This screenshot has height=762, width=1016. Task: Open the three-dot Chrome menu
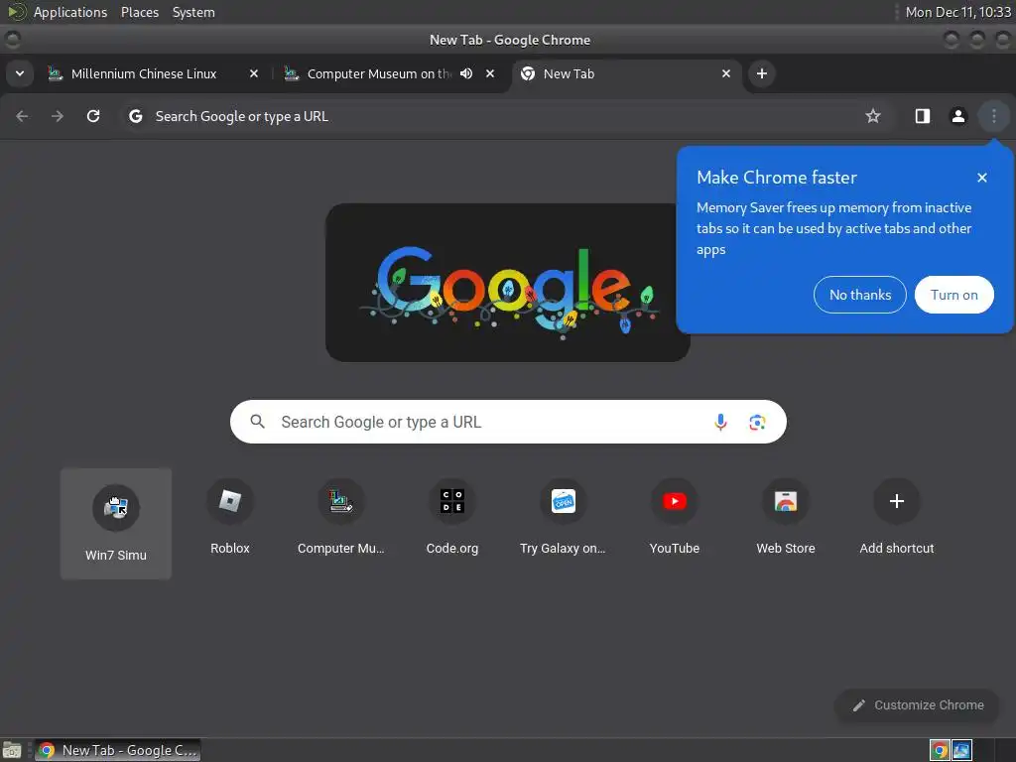click(x=993, y=116)
